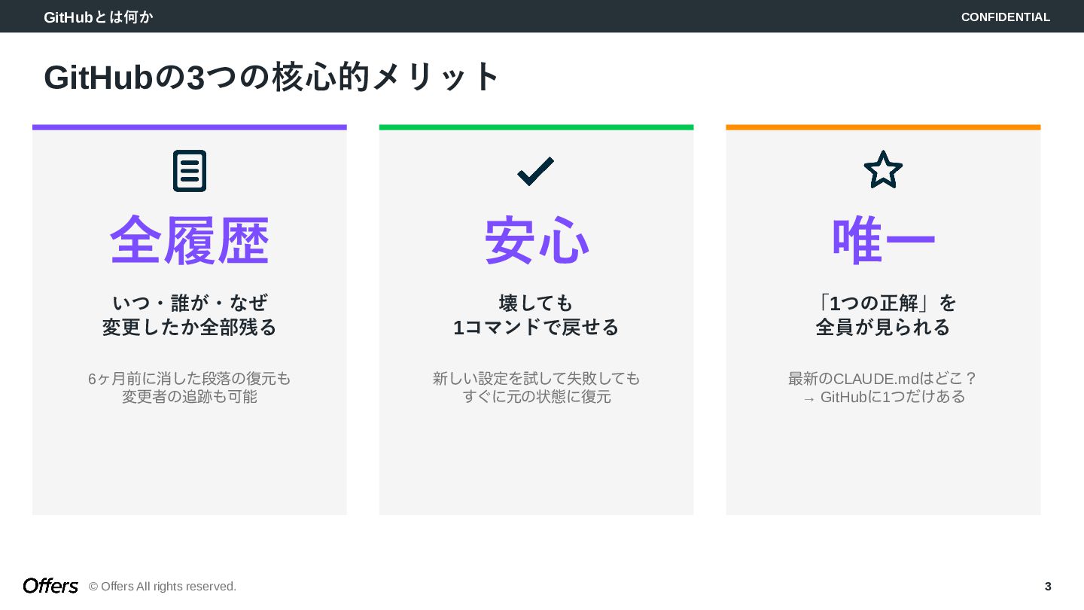1084x610 pixels.
Task: Click the いつ・誰が・なぜ subtitle text
Action: pyautogui.click(x=190, y=303)
